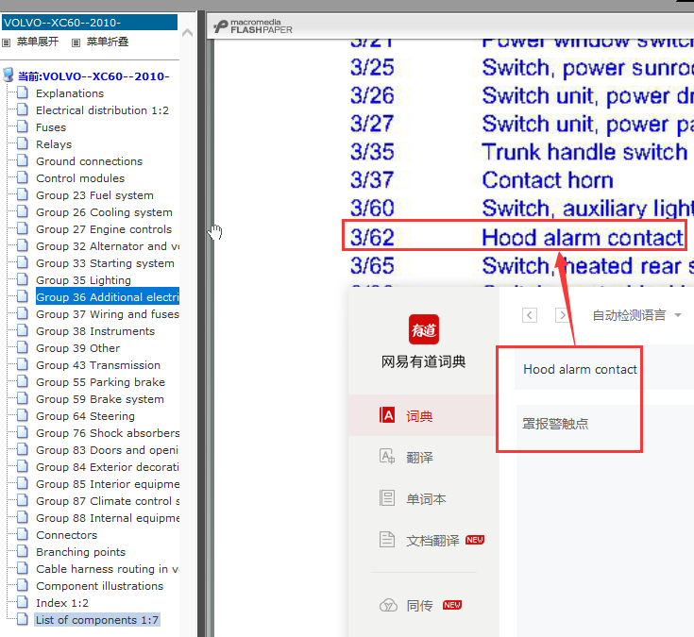Screen dimensions: 694x637
Task: Open Group 23 Fuel system
Action: coord(94,195)
